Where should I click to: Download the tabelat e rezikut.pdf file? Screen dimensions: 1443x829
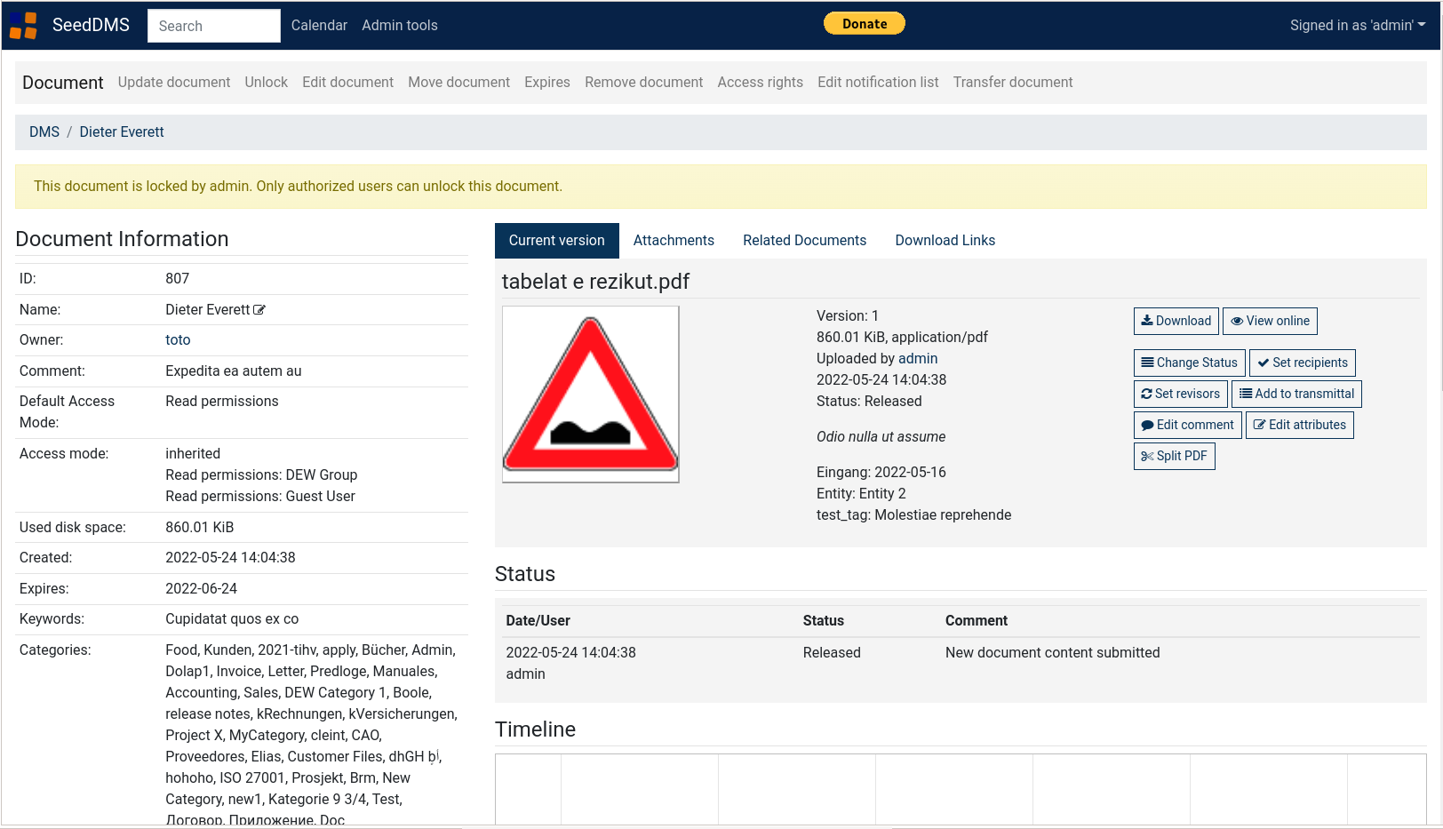pyautogui.click(x=1176, y=321)
